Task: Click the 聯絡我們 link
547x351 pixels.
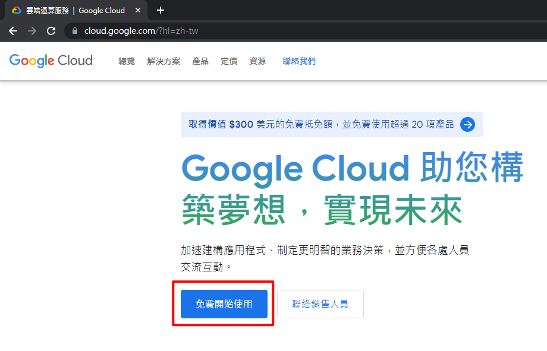Action: click(299, 61)
